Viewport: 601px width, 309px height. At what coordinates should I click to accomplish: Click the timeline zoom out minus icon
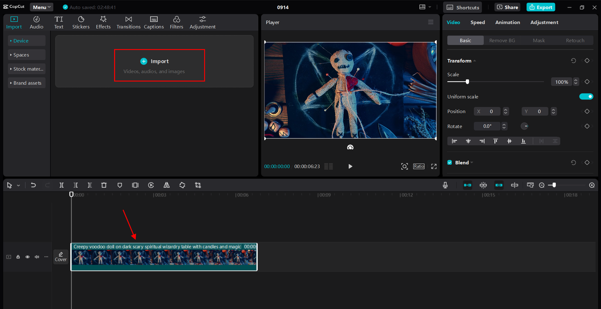(x=542, y=185)
